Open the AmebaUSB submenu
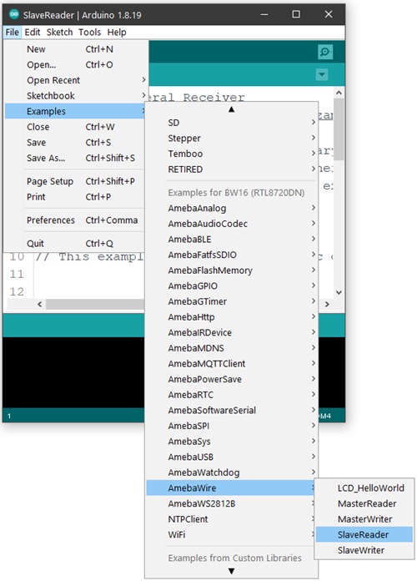This screenshot has width=417, height=581. (232, 457)
